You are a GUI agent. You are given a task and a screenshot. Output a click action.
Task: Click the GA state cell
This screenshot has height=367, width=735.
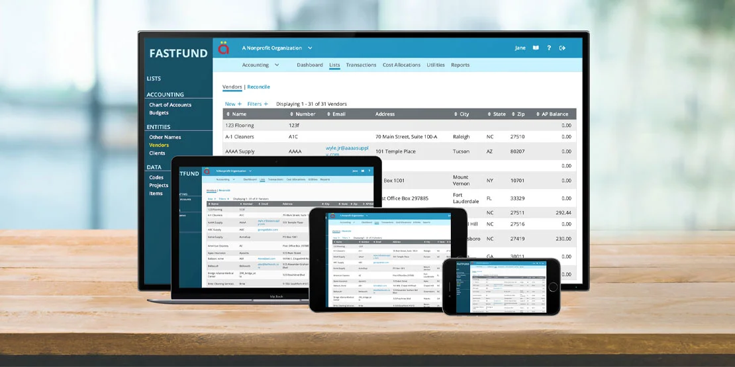point(490,257)
